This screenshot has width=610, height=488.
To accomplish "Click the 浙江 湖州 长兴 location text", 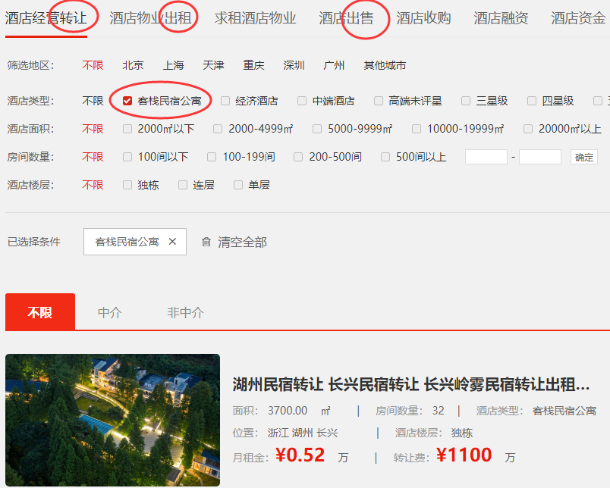I will tap(303, 433).
